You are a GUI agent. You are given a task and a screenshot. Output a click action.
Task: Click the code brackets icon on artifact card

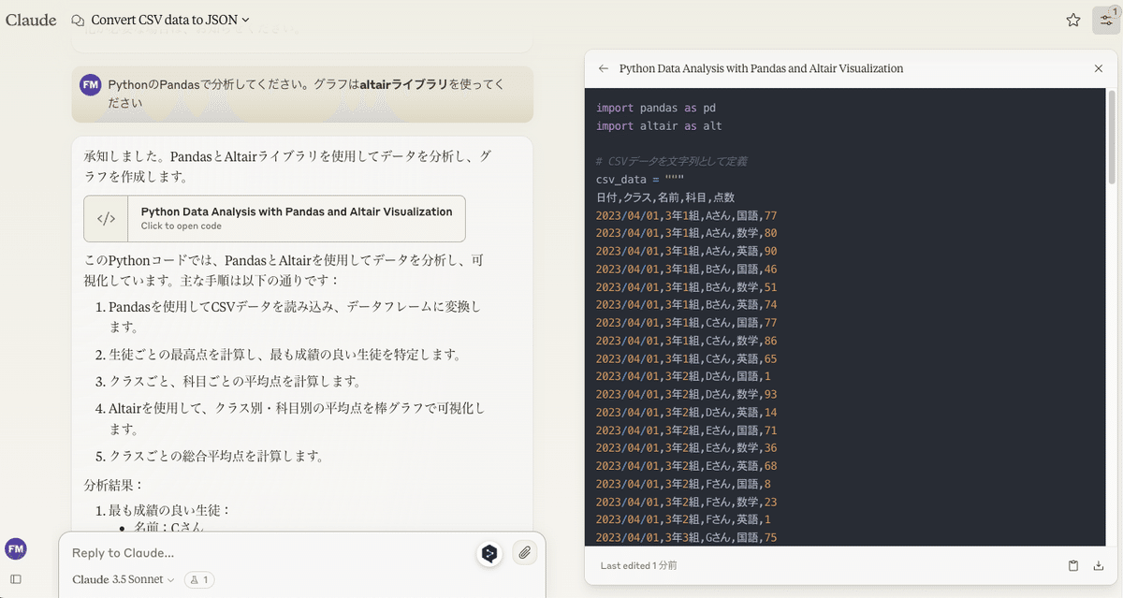point(107,218)
